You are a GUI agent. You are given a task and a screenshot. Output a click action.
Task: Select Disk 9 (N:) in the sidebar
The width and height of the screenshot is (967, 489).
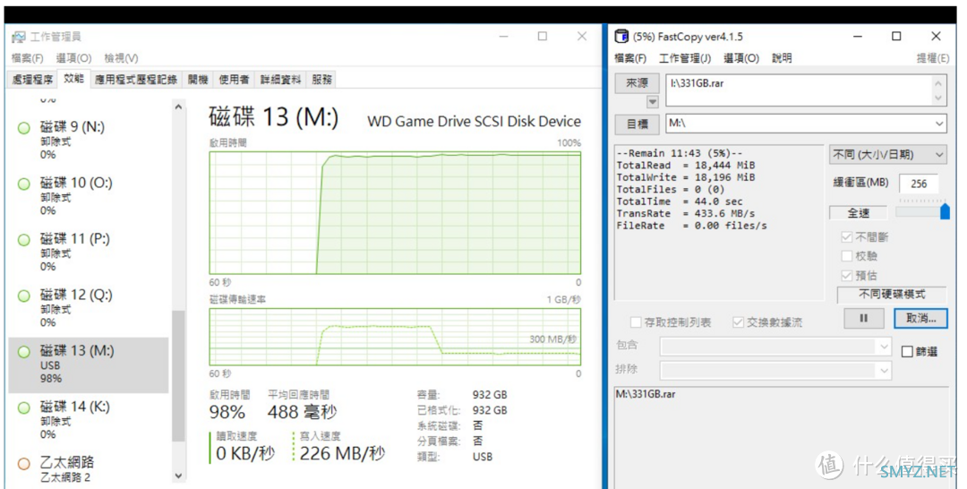click(x=89, y=141)
